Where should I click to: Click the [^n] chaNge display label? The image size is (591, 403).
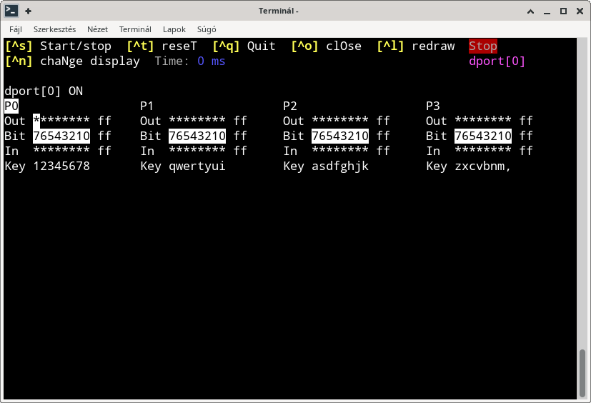(x=72, y=61)
